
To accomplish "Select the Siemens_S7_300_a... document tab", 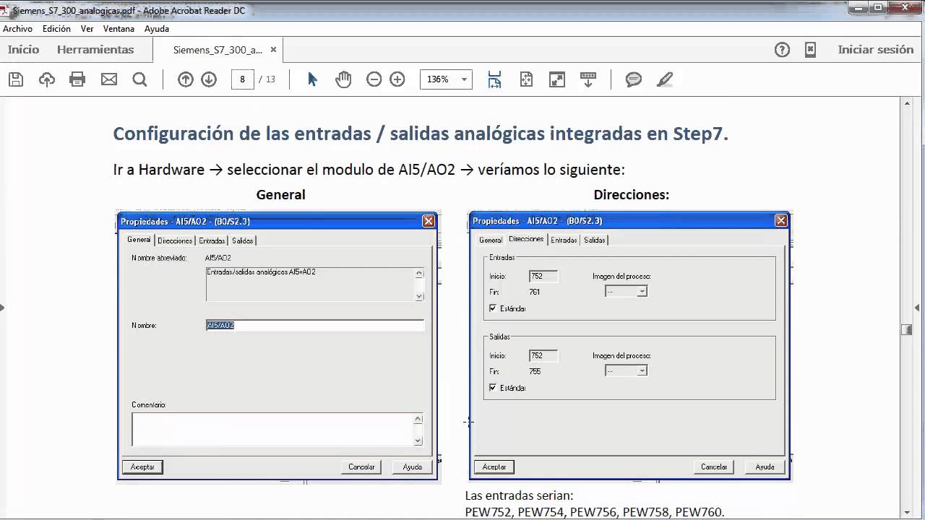I will point(218,50).
